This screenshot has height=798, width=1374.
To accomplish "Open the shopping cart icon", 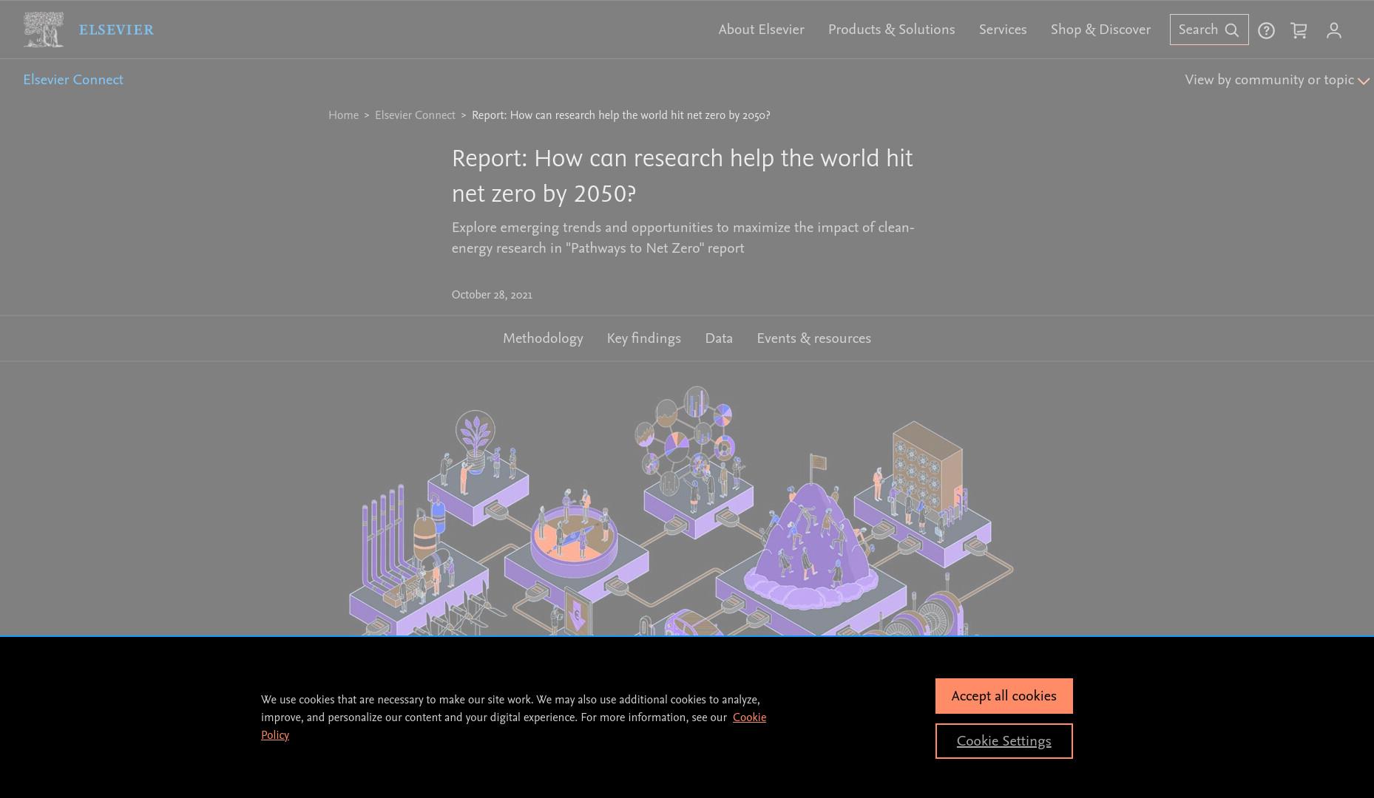I will [1299, 30].
